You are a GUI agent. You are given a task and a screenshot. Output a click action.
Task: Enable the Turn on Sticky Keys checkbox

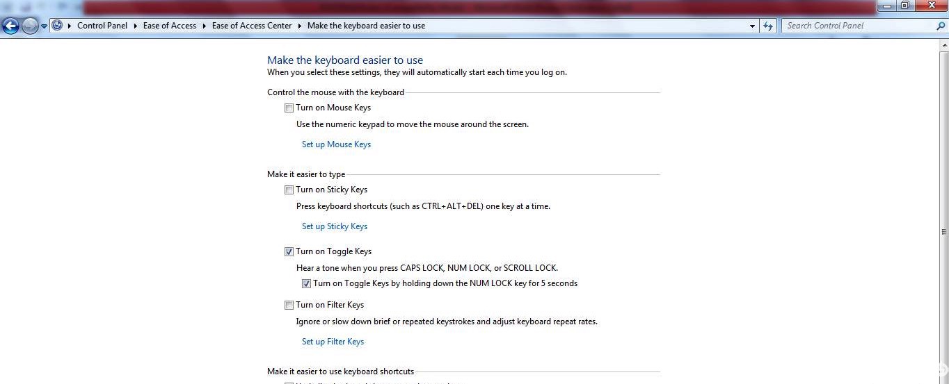click(289, 190)
